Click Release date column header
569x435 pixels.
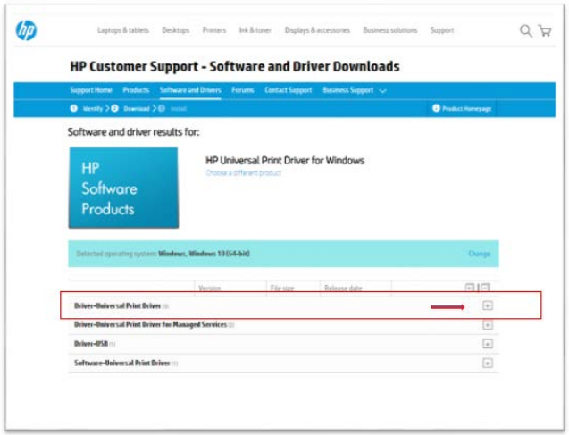point(343,289)
